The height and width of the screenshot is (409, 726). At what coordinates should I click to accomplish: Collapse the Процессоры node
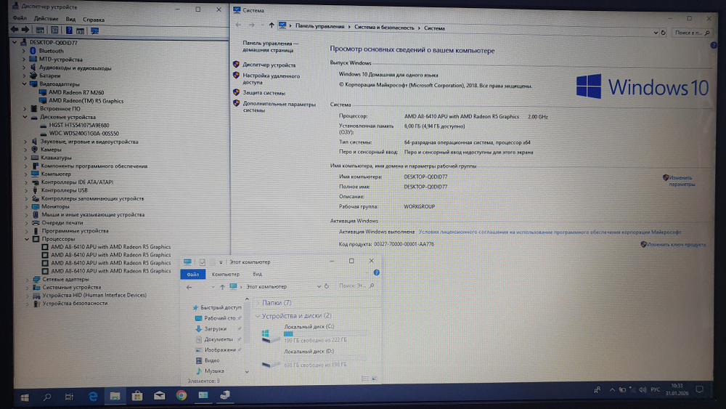27,239
